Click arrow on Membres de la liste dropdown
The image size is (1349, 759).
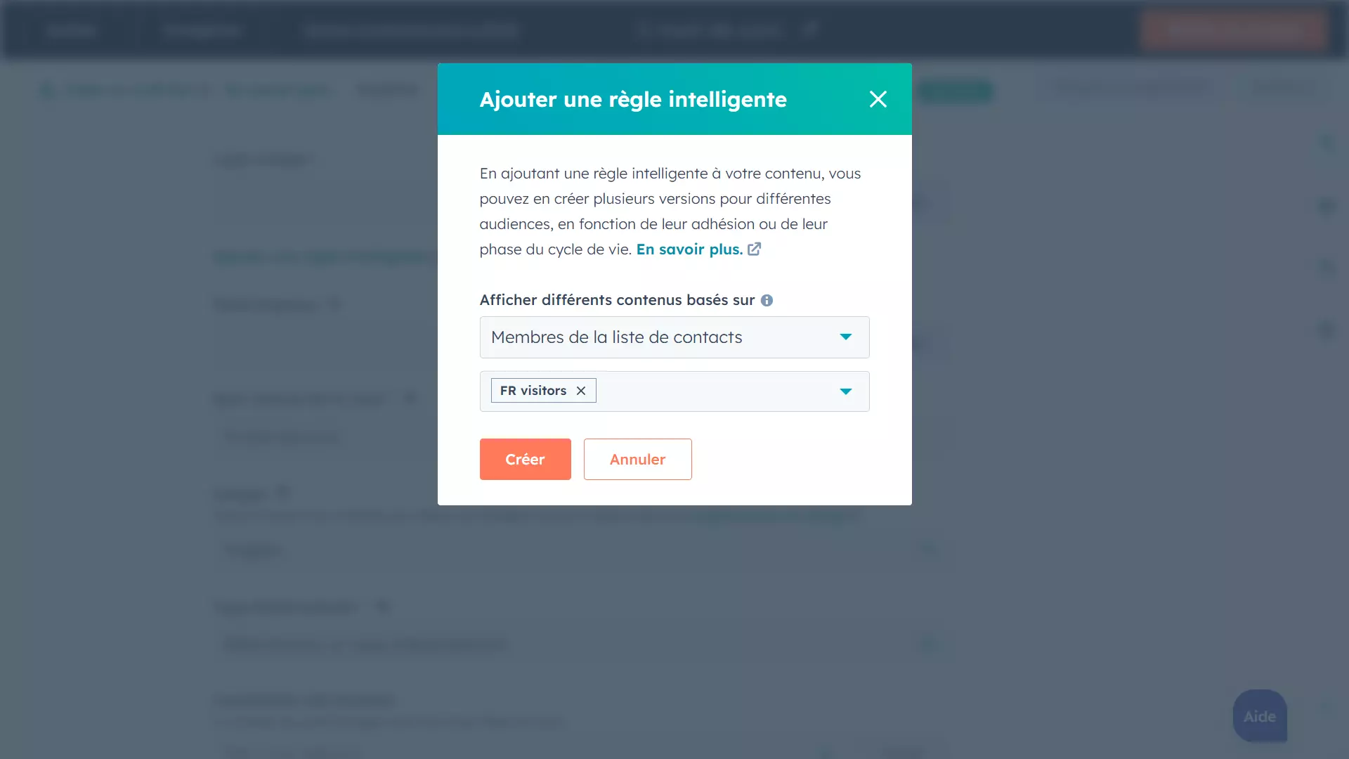click(x=845, y=337)
